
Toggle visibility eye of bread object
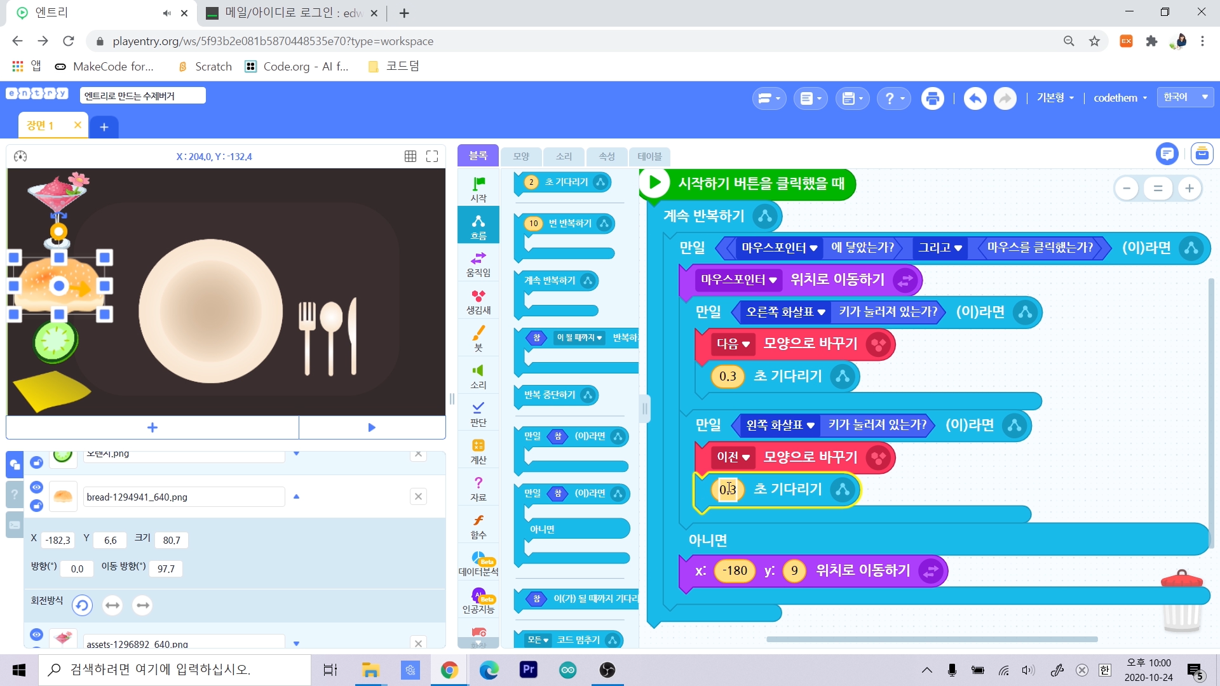36,487
